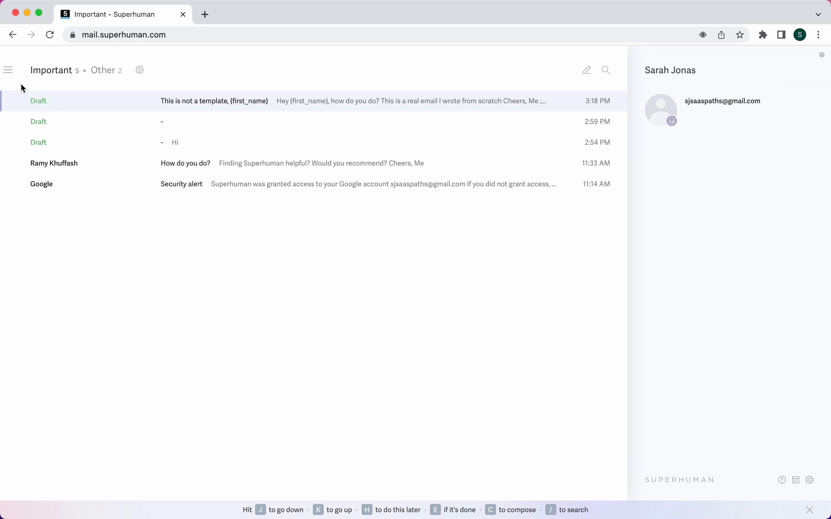Dismiss the keyboard shortcuts hint bar
Screen dimensions: 831x519
(x=810, y=510)
